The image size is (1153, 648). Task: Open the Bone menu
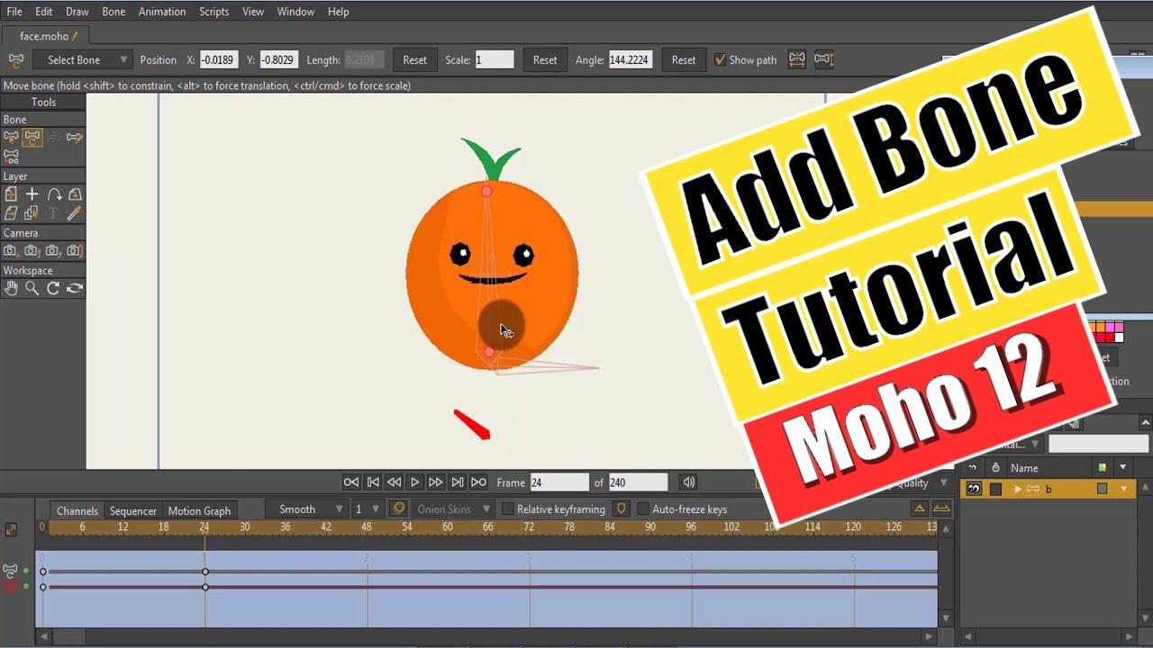tap(113, 12)
